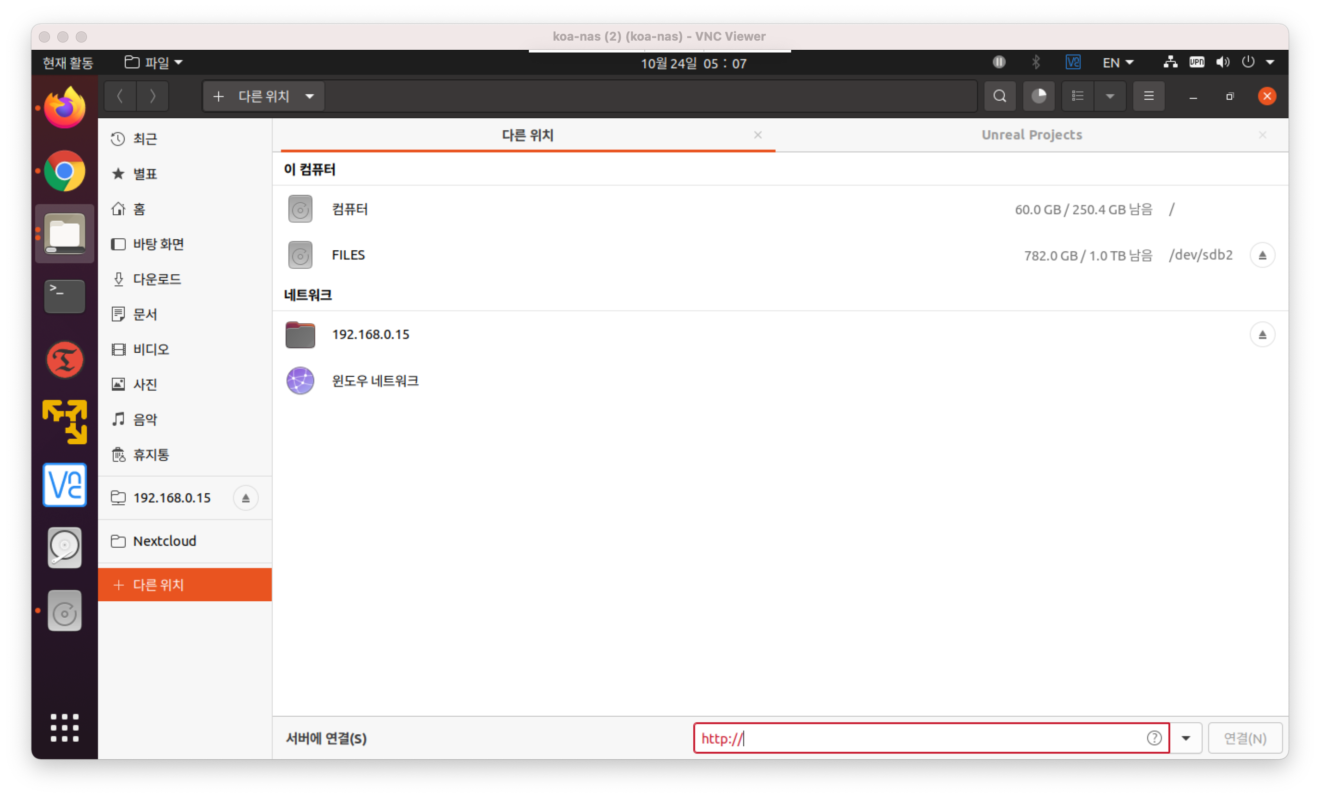Go to Nextcloud in sidebar
This screenshot has width=1320, height=798.
point(165,541)
